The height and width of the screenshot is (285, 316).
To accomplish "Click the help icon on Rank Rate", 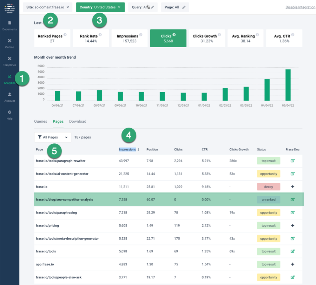I will point(100,35).
